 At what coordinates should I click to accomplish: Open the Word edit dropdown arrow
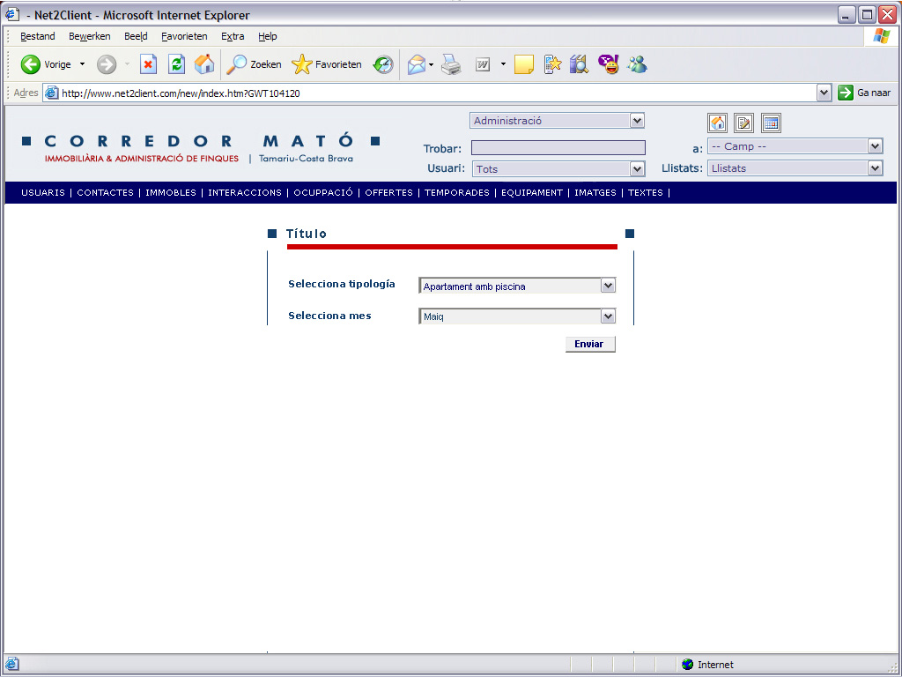pos(503,64)
